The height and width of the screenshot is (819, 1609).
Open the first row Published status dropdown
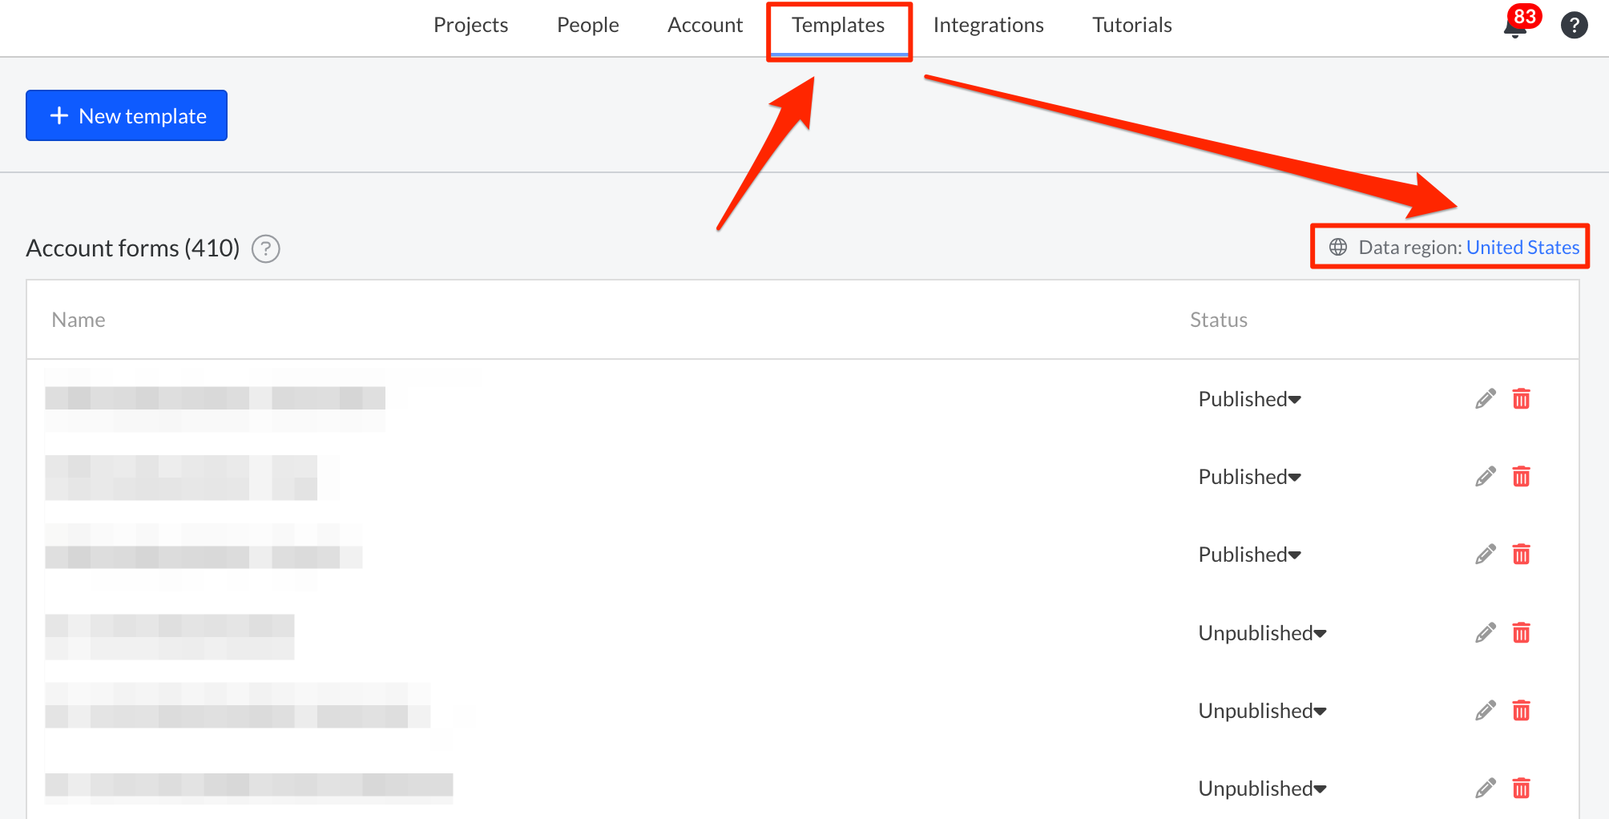1249,399
